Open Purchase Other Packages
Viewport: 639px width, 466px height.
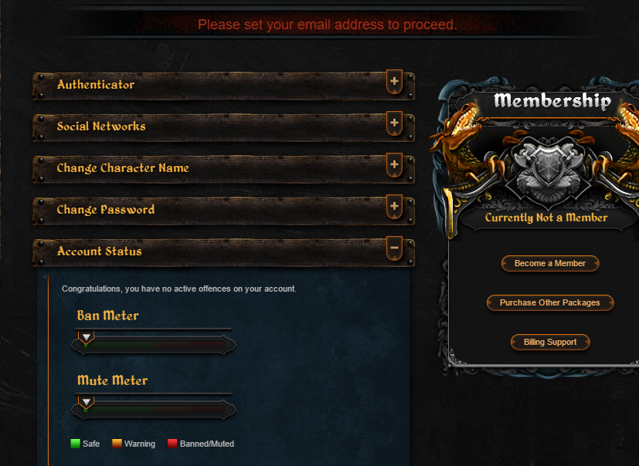tap(549, 302)
